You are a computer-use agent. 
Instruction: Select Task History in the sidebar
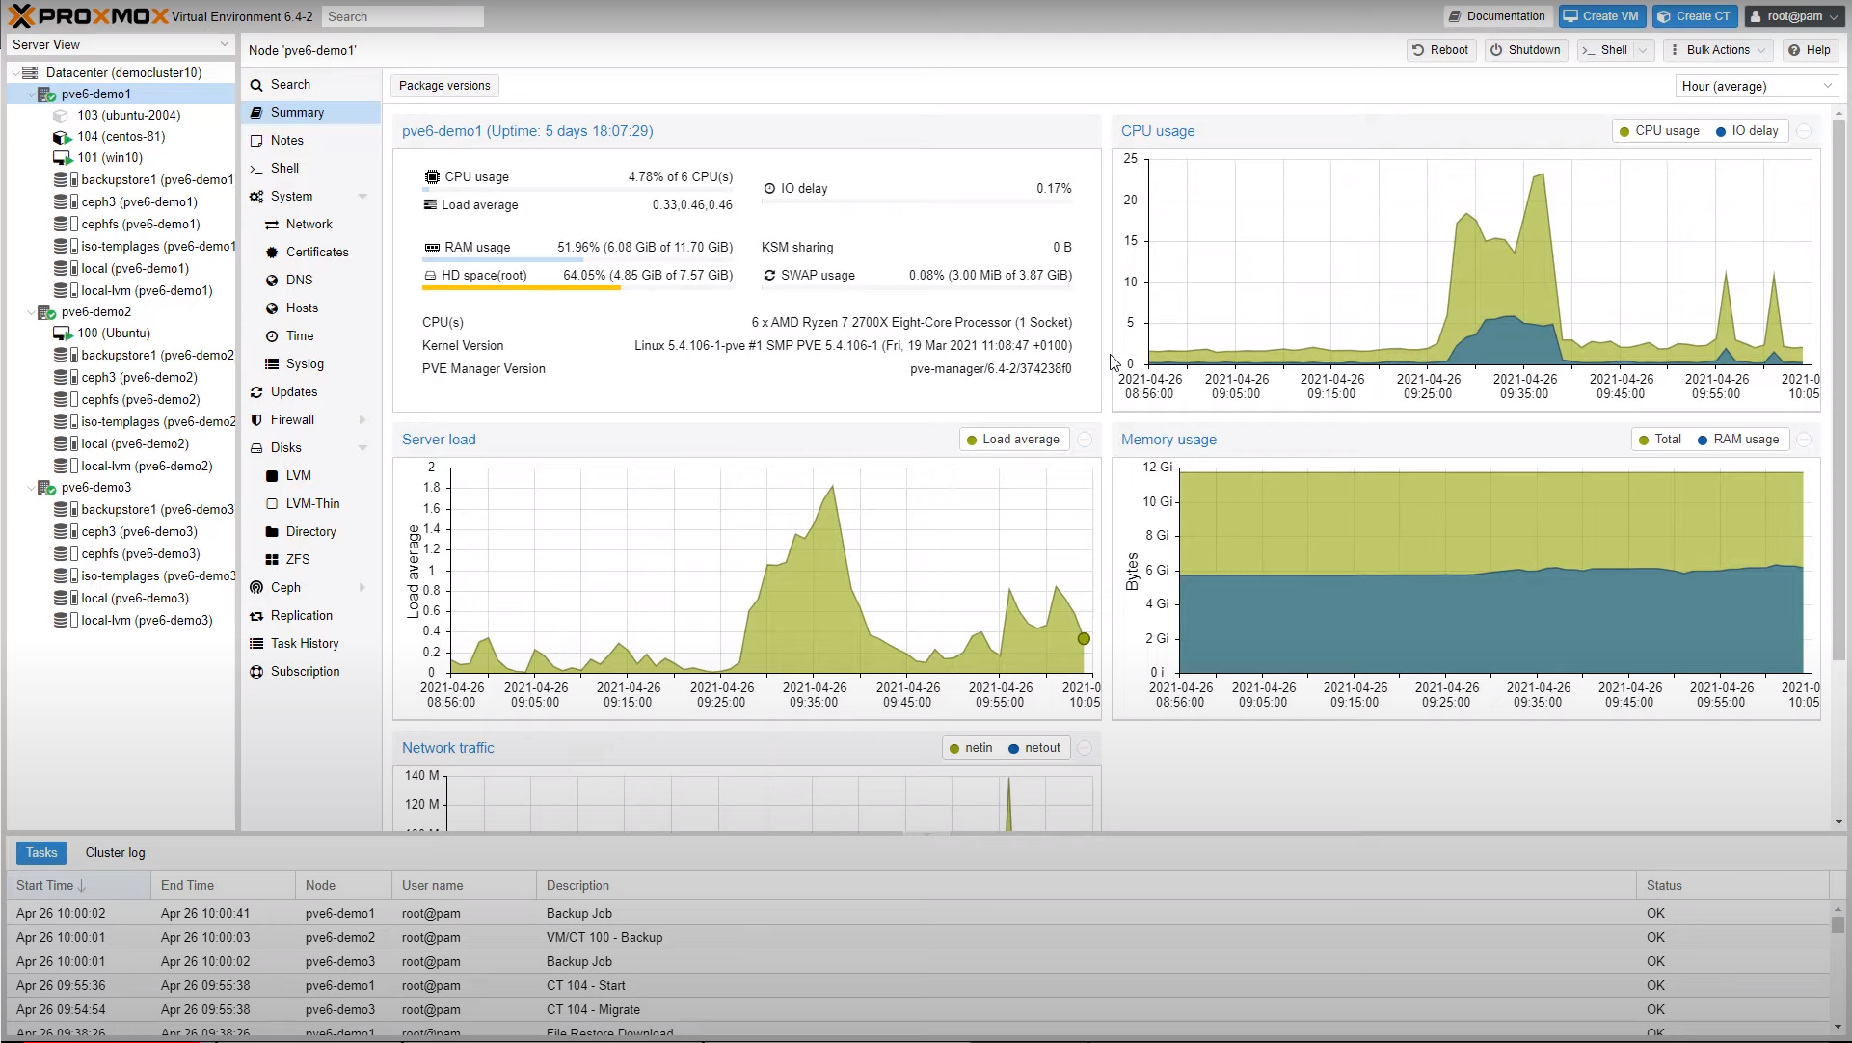pos(304,643)
